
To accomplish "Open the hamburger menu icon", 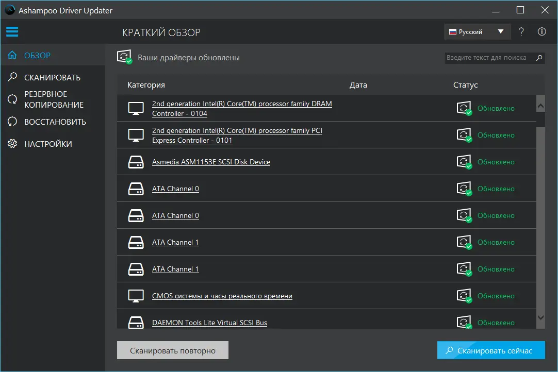I will click(12, 32).
